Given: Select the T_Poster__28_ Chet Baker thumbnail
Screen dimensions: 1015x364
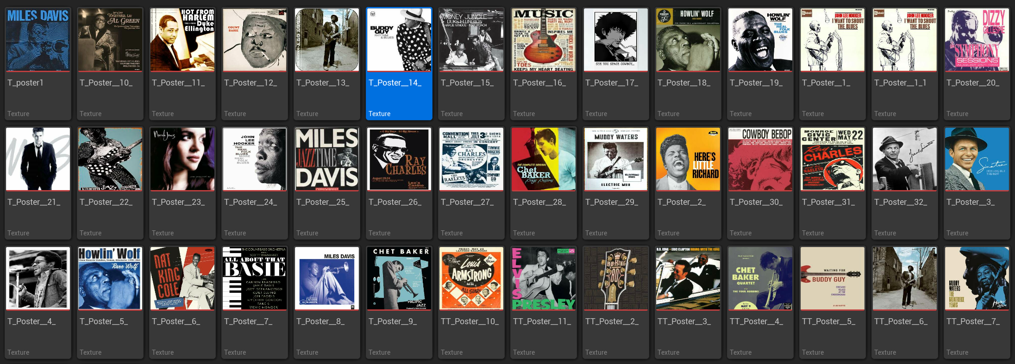Looking at the screenshot, I should 544,159.
